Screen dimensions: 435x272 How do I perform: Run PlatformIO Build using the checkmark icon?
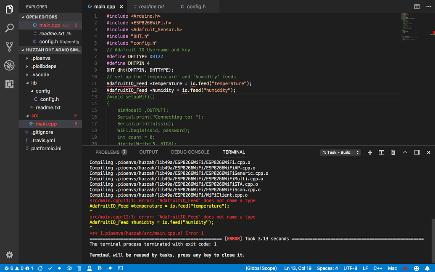click(50, 268)
